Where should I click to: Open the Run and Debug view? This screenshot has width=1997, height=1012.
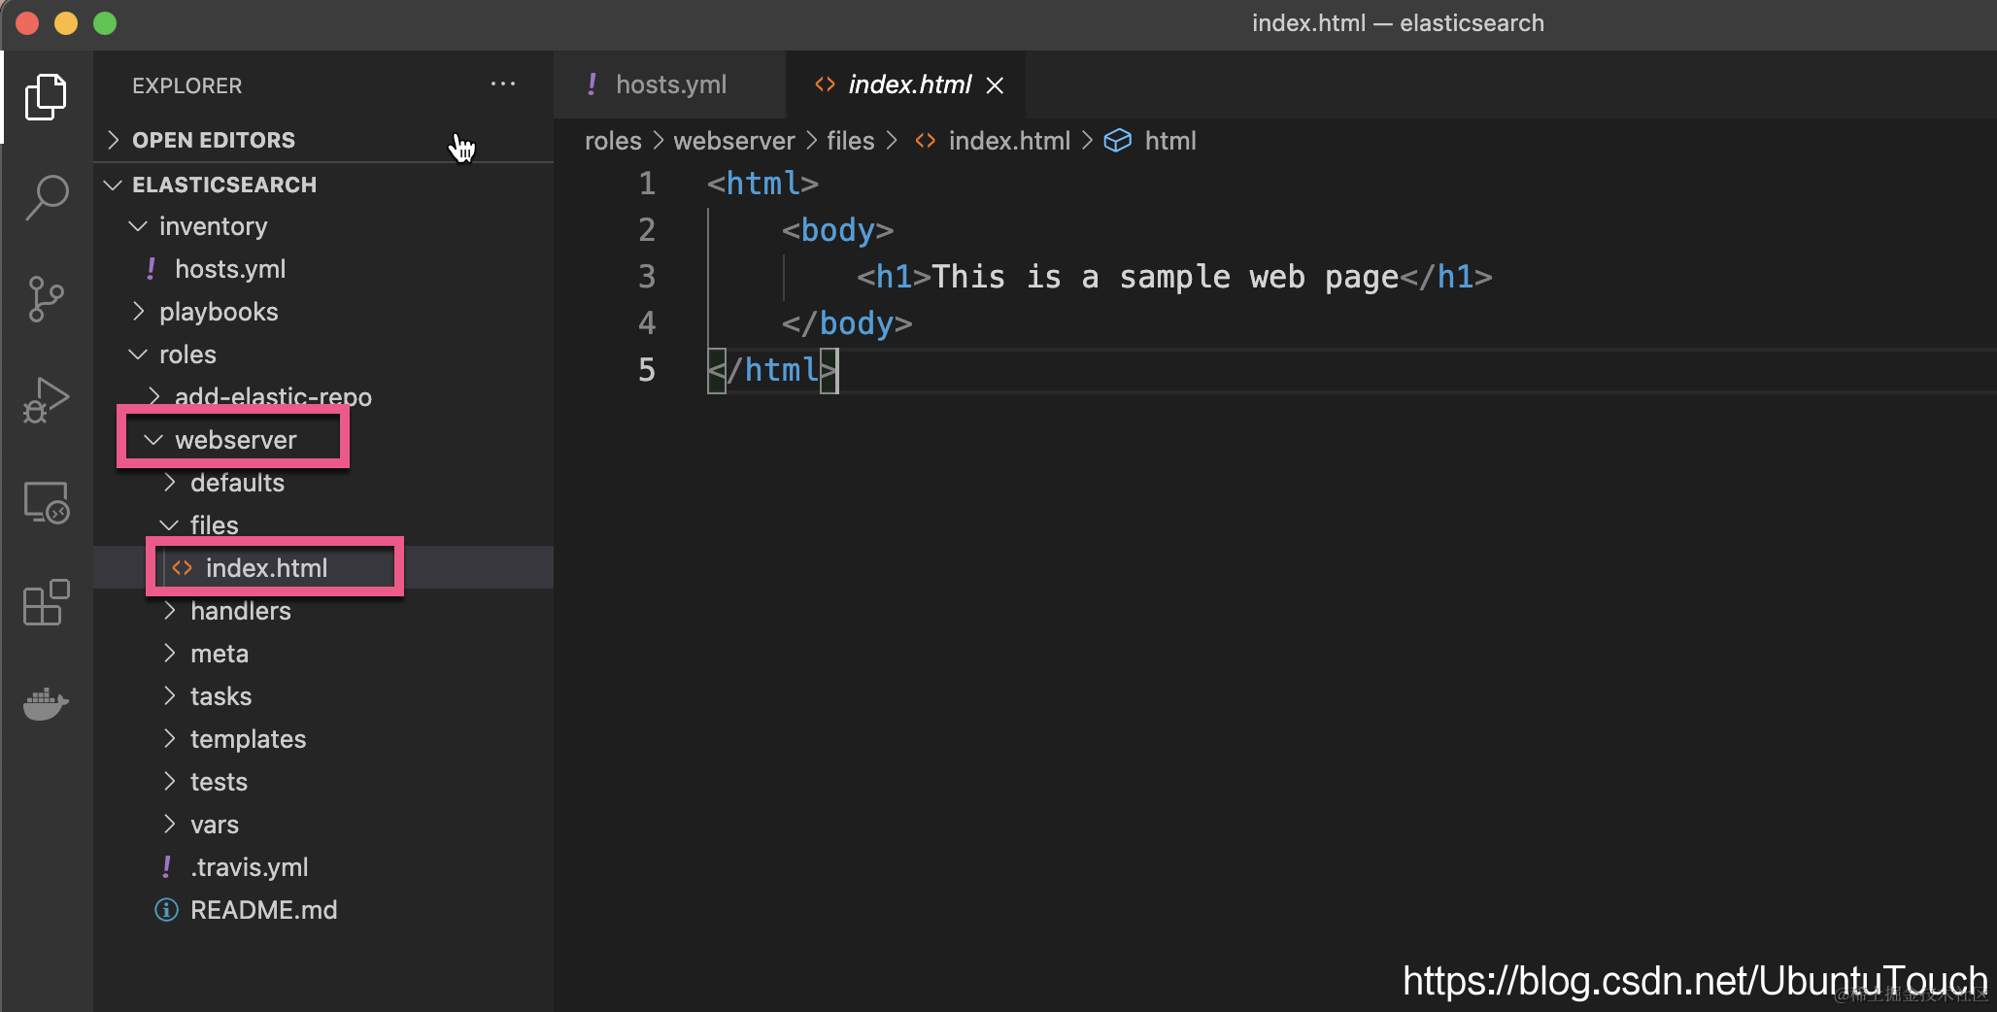click(46, 400)
